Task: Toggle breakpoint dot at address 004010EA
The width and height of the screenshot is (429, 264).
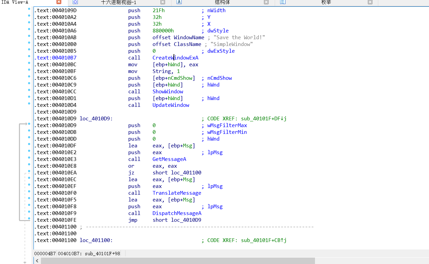Action: click(x=29, y=171)
